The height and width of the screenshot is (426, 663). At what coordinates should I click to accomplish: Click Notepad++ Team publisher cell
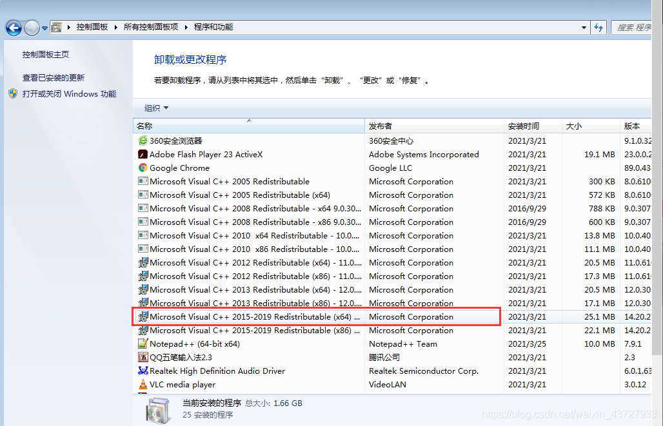(x=403, y=344)
